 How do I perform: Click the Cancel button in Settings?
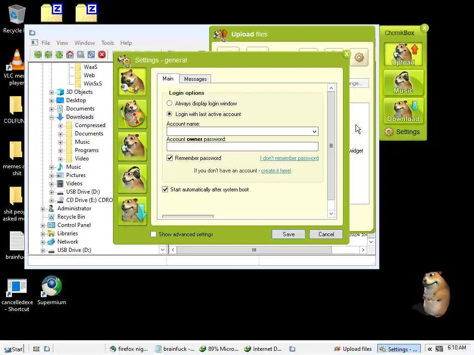pyautogui.click(x=326, y=234)
